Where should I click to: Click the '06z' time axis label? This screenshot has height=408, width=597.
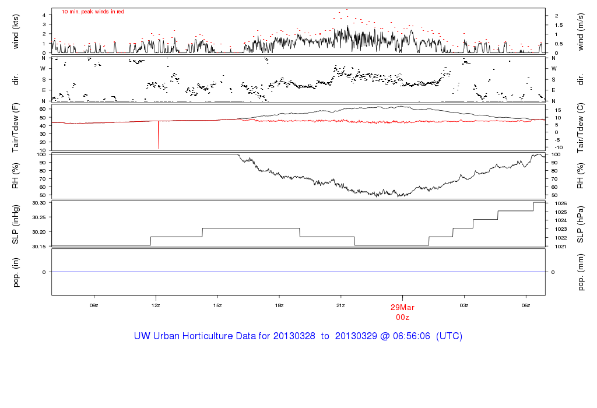(x=526, y=305)
